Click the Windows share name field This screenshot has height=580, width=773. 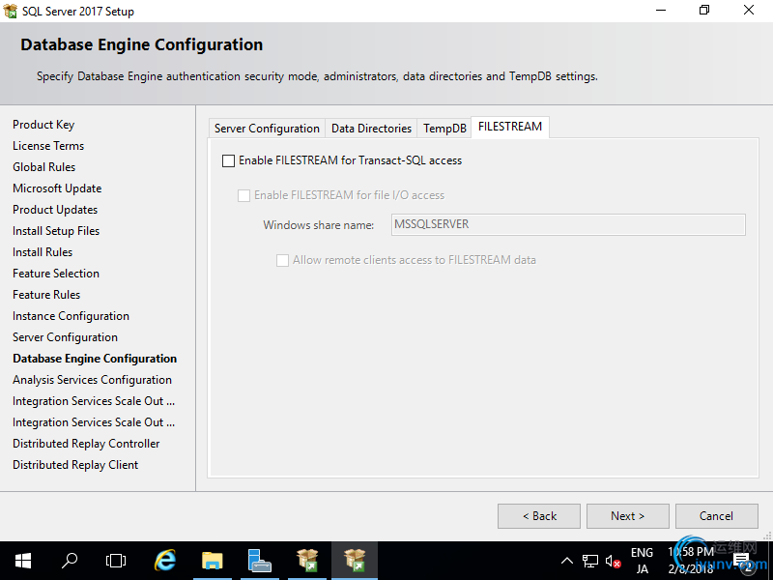click(x=568, y=224)
